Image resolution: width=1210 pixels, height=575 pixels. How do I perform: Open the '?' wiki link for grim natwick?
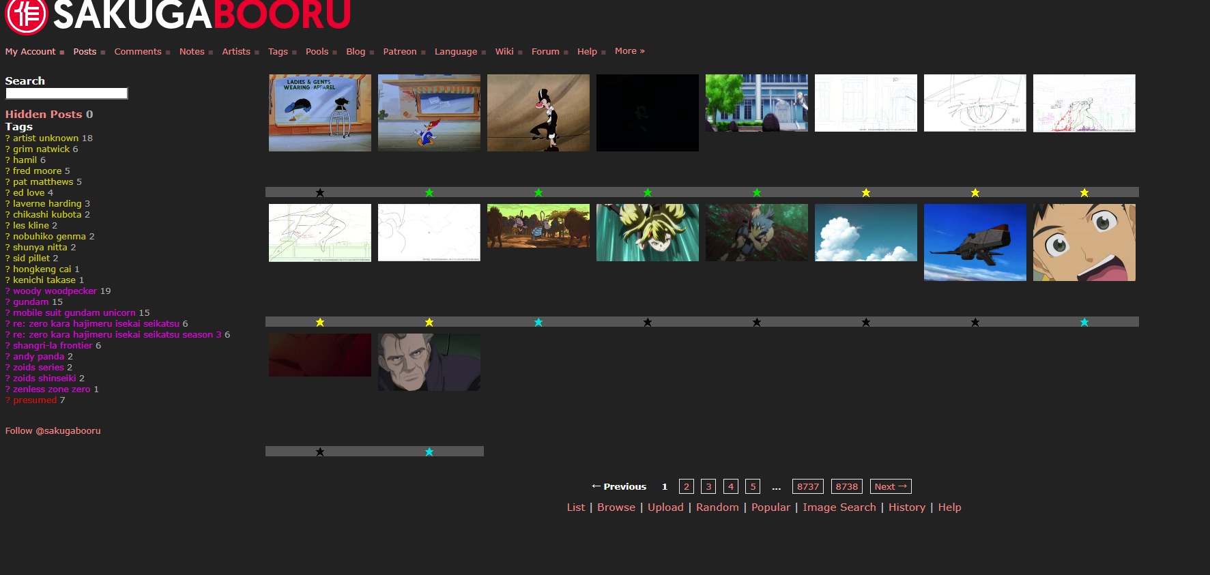click(x=8, y=149)
